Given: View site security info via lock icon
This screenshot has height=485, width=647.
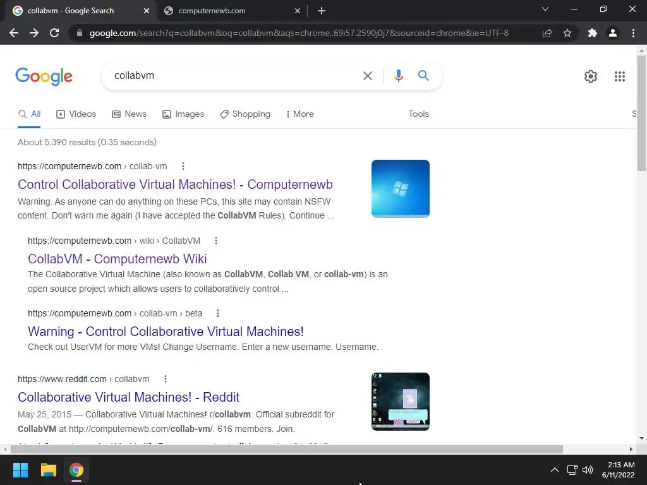Looking at the screenshot, I should tap(80, 33).
